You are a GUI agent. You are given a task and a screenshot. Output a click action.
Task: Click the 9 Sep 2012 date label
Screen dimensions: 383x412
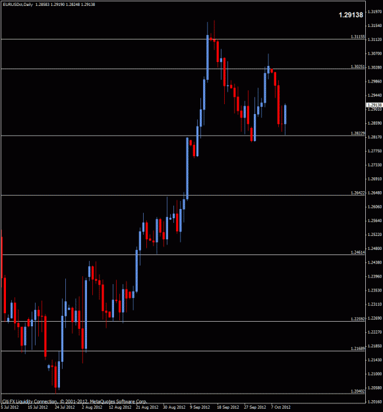[x=200, y=407]
